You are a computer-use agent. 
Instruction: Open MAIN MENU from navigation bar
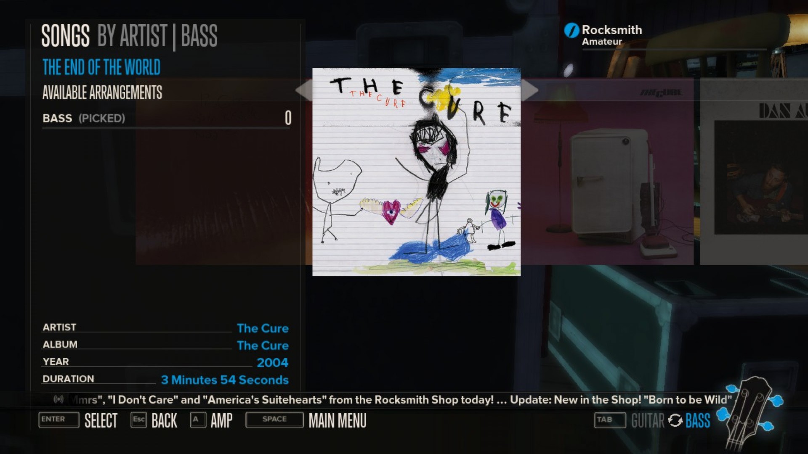338,420
